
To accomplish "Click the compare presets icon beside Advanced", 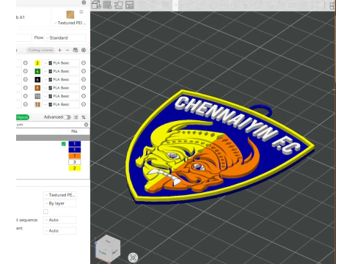I will 84,117.
